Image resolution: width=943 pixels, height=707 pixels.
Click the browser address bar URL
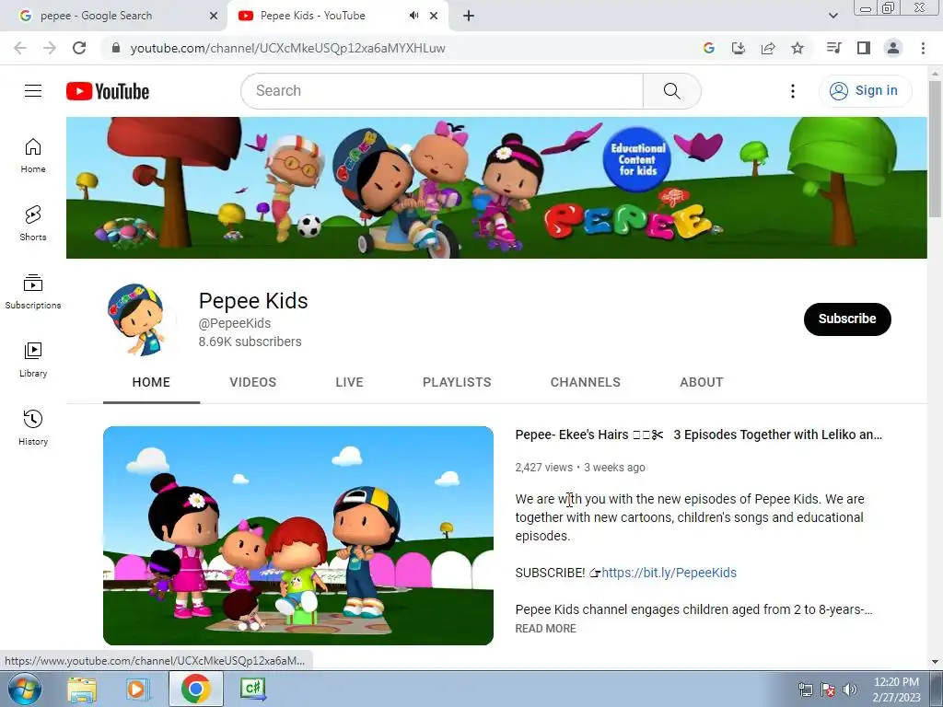coord(287,48)
